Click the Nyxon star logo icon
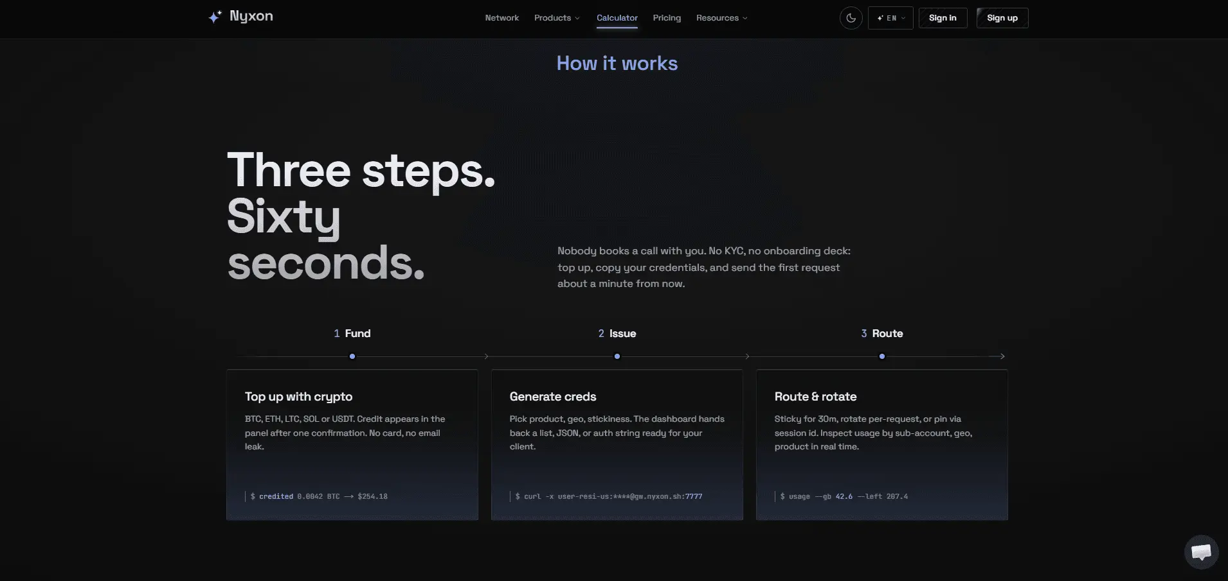This screenshot has height=581, width=1228. pyautogui.click(x=215, y=17)
